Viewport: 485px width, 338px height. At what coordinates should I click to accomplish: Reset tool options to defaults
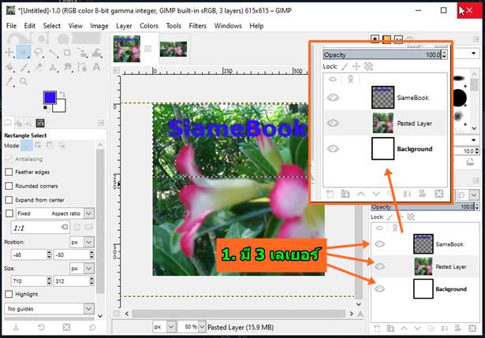(x=92, y=328)
